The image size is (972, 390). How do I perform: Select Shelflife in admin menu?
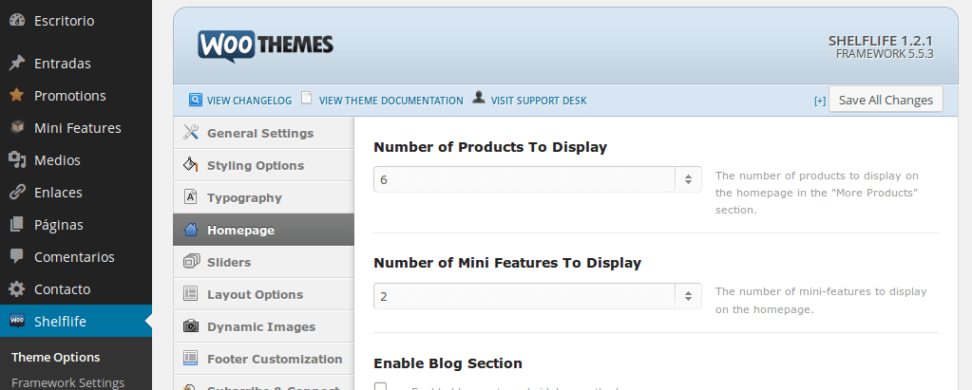tap(76, 321)
